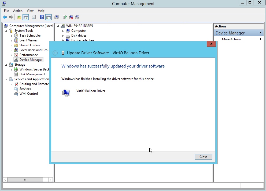266x191 pixels.
Task: Click the blue Help question-mark icon
Action: [42, 17]
